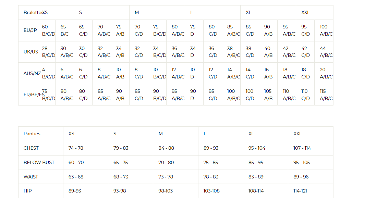
Task: Click the 'Bralettes' table header cell
Action: 28,13
